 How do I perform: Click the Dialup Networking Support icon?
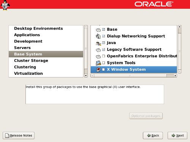(98, 36)
